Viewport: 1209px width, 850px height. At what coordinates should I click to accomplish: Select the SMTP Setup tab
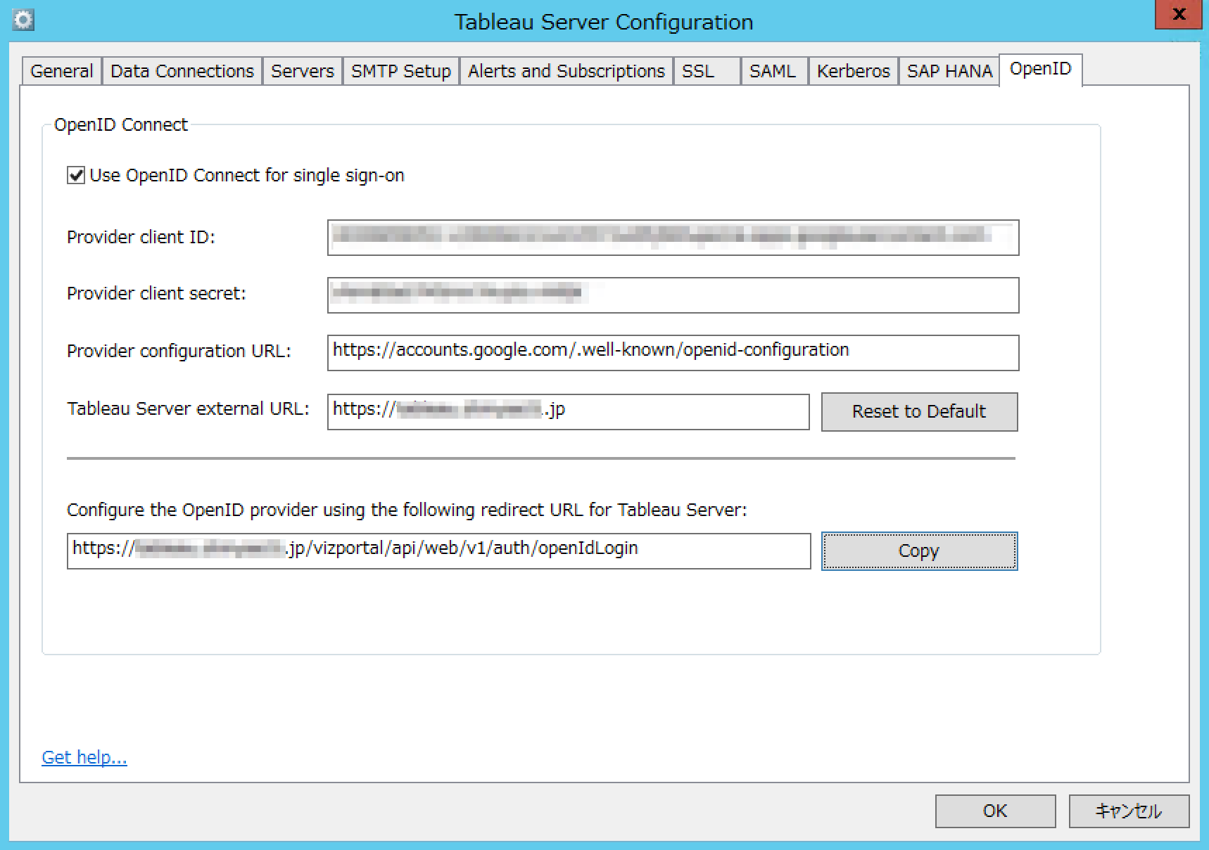[x=401, y=71]
